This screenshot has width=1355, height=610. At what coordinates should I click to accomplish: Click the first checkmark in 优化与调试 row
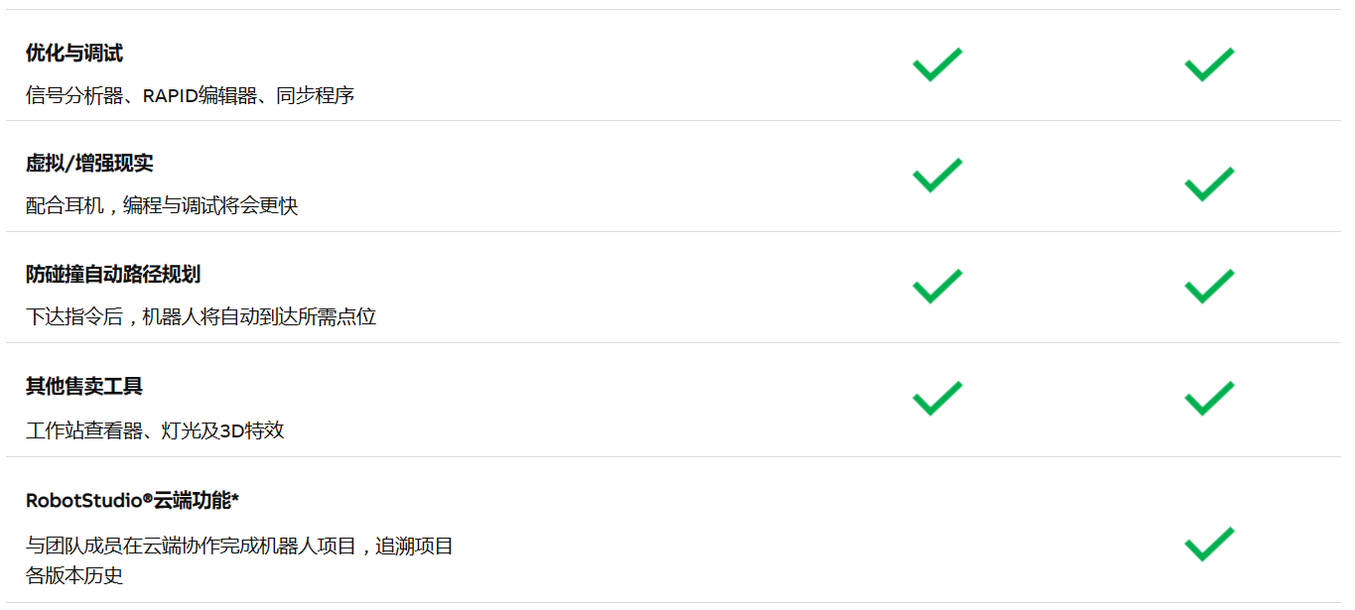click(x=937, y=64)
